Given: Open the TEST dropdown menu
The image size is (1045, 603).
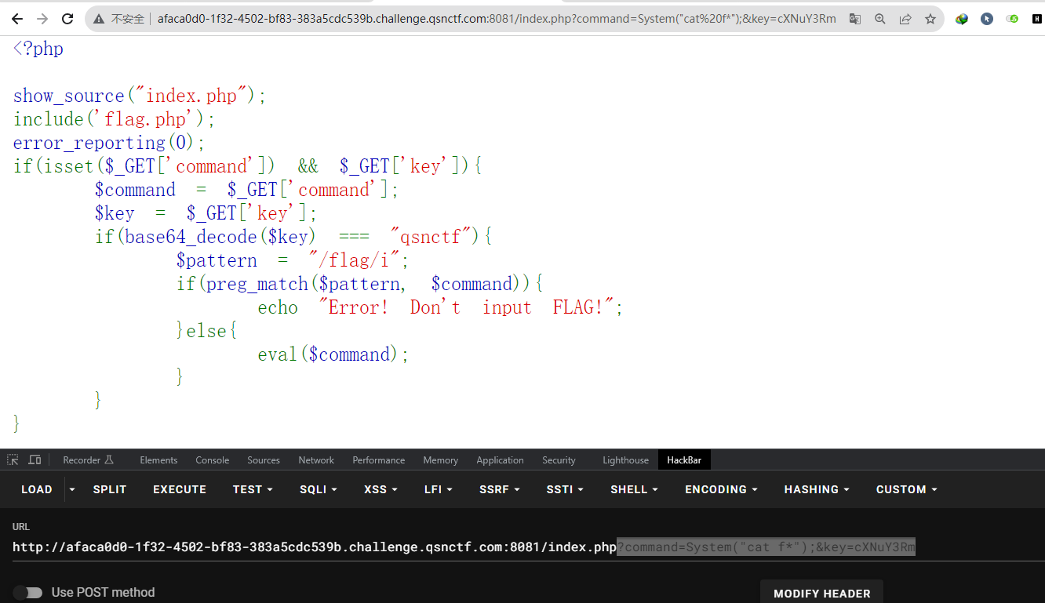Looking at the screenshot, I should click(x=253, y=489).
